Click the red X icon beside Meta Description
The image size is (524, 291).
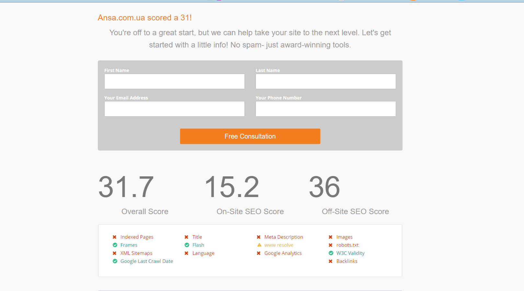[x=259, y=237]
